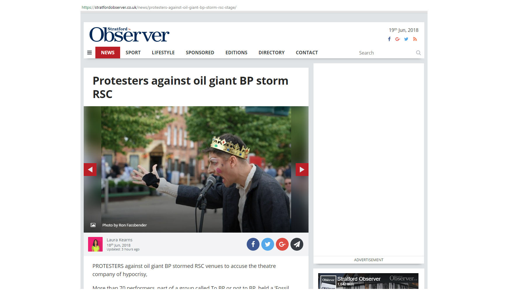Viewport: 508px width, 293px height.
Task: Click the header Google Plus icon
Action: pyautogui.click(x=398, y=39)
